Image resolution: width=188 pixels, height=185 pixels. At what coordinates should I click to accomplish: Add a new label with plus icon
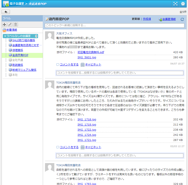(x=4, y=24)
